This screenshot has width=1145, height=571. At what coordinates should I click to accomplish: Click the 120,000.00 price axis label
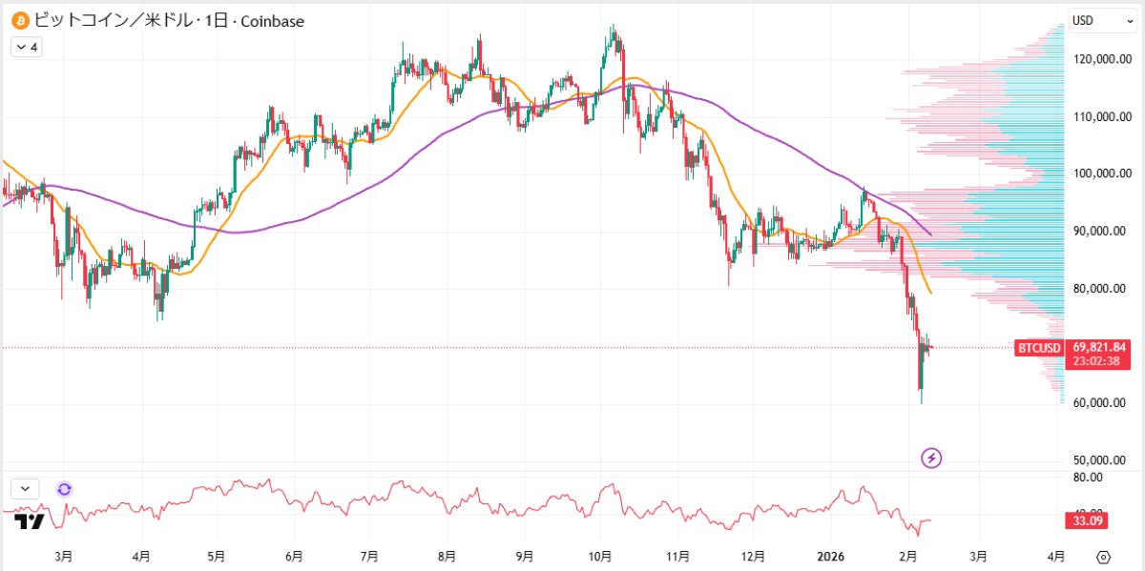click(x=1103, y=59)
